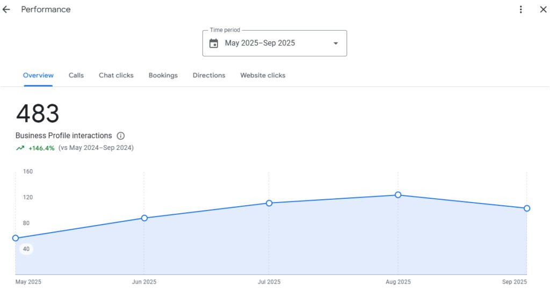Screen dimensions: 550x289
Task: Expand the Time period dropdown arrow
Action: click(336, 44)
